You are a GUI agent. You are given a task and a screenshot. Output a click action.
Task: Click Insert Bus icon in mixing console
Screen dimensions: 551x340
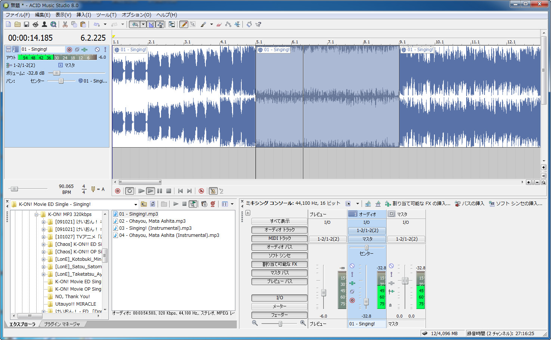[458, 204]
